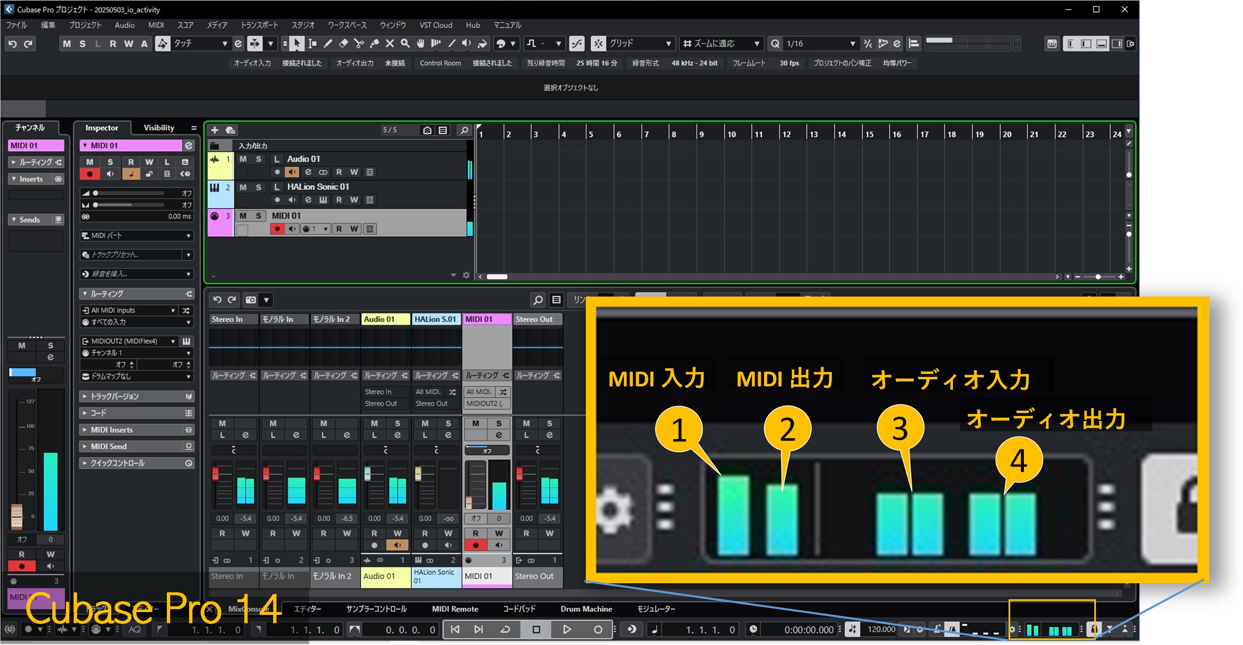Select the Comp (hand) tool

(420, 44)
